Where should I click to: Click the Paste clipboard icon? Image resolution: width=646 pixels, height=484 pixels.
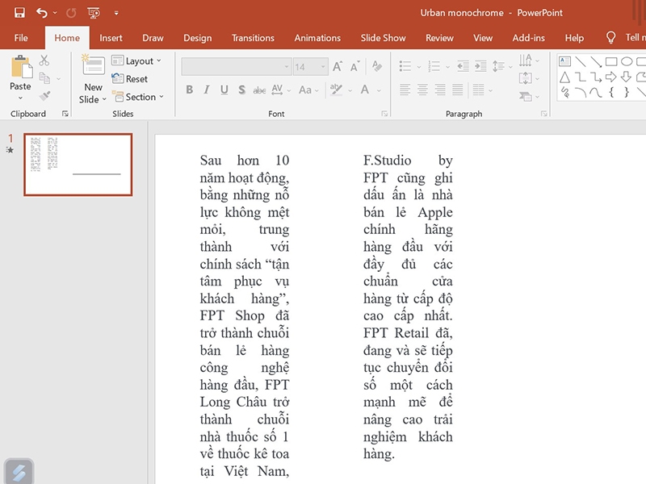coord(22,67)
